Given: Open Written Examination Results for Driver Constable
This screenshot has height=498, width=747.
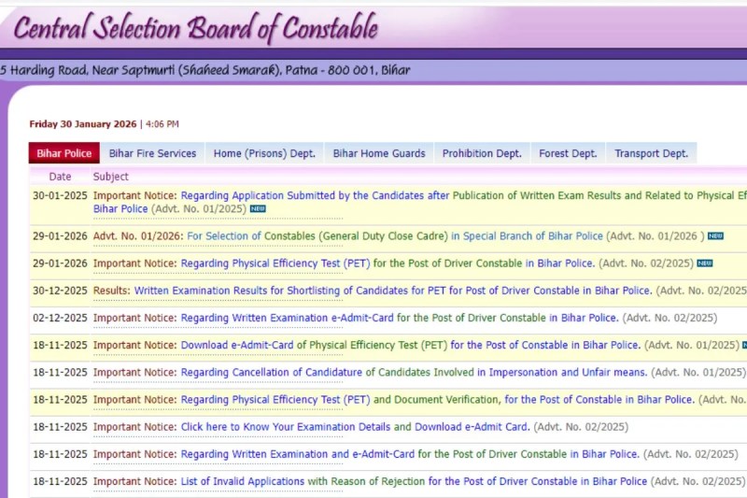Looking at the screenshot, I should pos(393,291).
